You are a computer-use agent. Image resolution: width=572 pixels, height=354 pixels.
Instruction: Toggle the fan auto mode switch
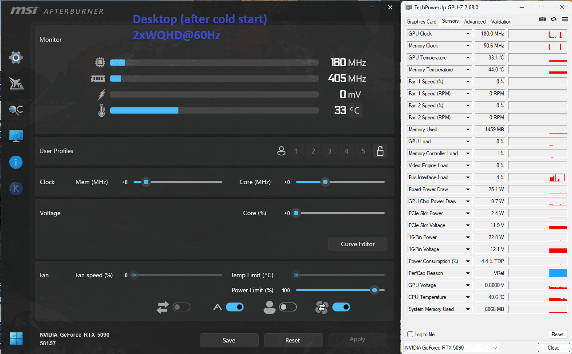click(234, 307)
